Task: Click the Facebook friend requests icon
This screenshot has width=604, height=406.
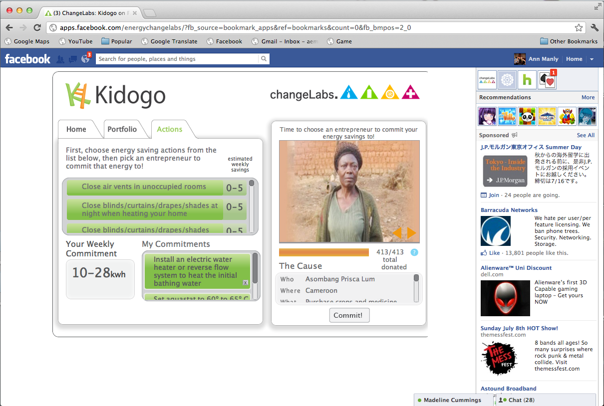Action: [60, 59]
